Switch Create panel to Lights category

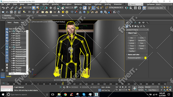133,26
